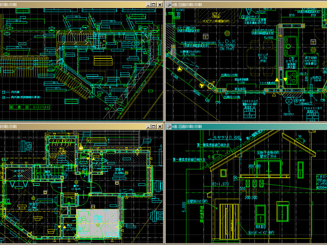Minimize the floor plan window with gray room

[x=147, y=126]
